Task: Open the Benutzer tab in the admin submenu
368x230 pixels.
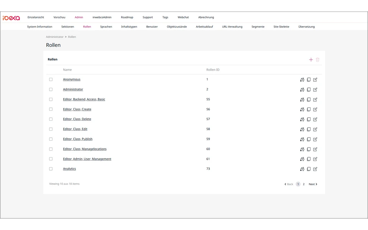Action: [x=152, y=27]
